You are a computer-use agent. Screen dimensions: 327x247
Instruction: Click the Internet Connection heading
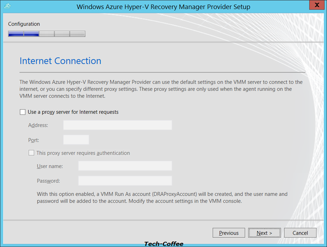point(61,61)
